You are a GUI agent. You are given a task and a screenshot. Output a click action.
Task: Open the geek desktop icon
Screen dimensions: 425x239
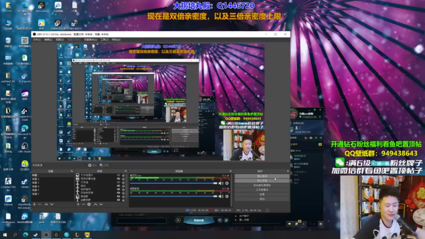[41, 218]
